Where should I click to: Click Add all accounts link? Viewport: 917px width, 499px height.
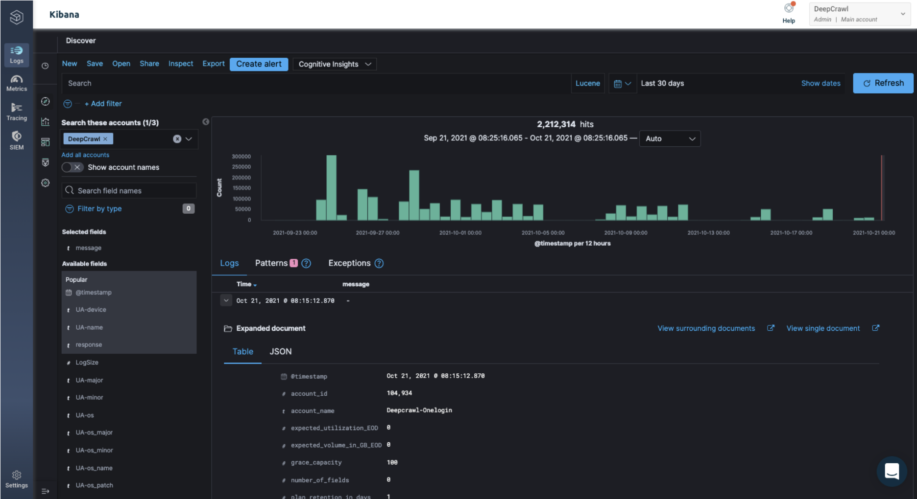pyautogui.click(x=85, y=155)
